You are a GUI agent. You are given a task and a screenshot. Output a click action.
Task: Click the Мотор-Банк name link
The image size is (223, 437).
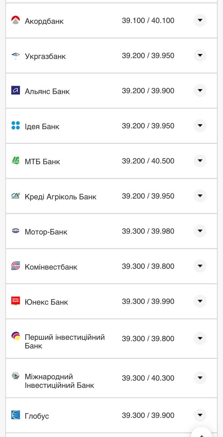point(46,232)
